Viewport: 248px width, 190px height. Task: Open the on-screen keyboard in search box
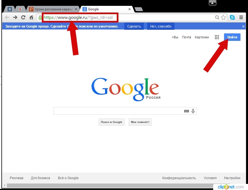click(186, 111)
